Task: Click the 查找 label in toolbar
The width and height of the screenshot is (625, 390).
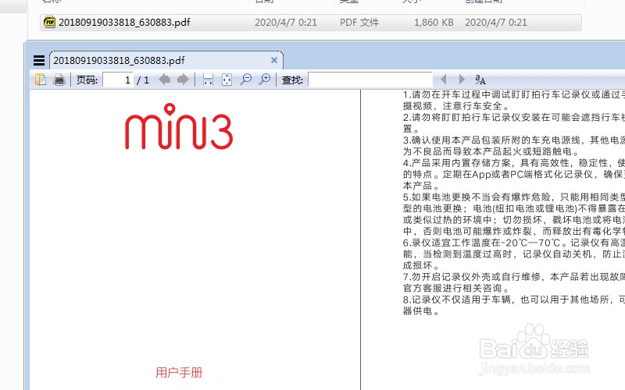Action: [x=292, y=80]
